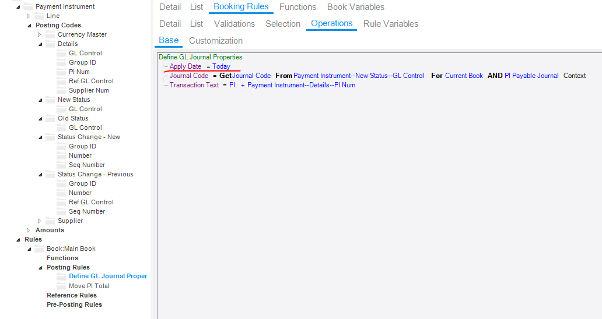Select the Reference Rules item
Viewport: 602px width, 319px height.
click(72, 295)
